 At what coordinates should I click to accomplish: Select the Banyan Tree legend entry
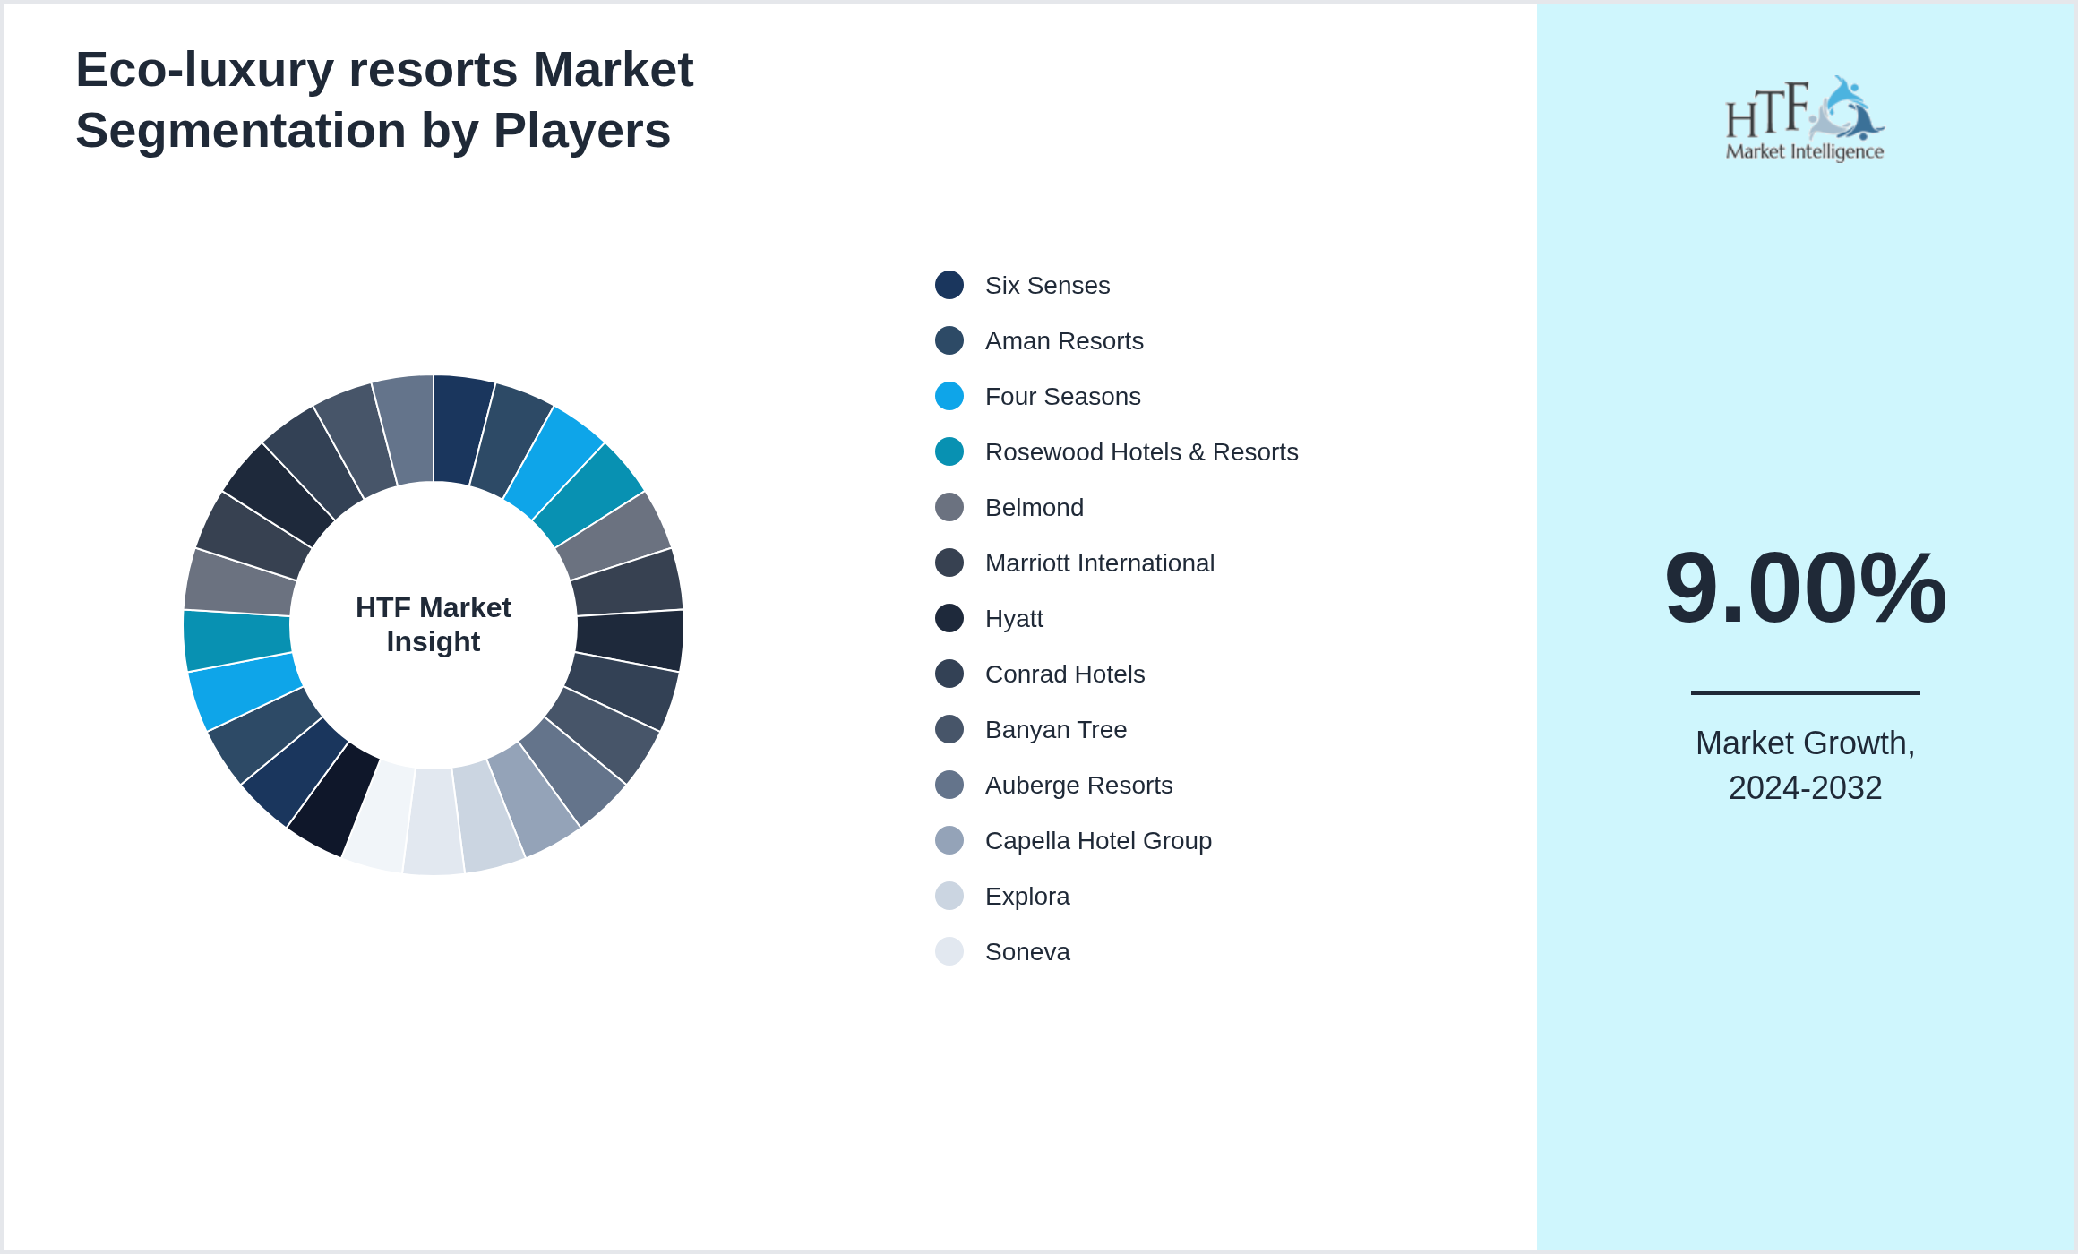1031,729
